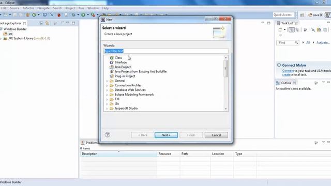Select the Package Explorer tab
331x186 pixels.
pyautogui.click(x=12, y=23)
